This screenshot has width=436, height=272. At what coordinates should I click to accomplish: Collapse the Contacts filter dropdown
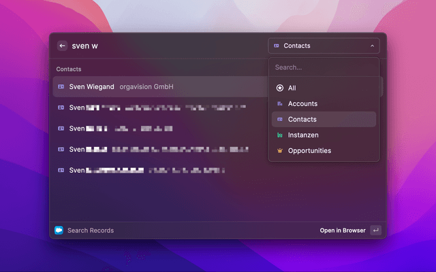(x=324, y=46)
